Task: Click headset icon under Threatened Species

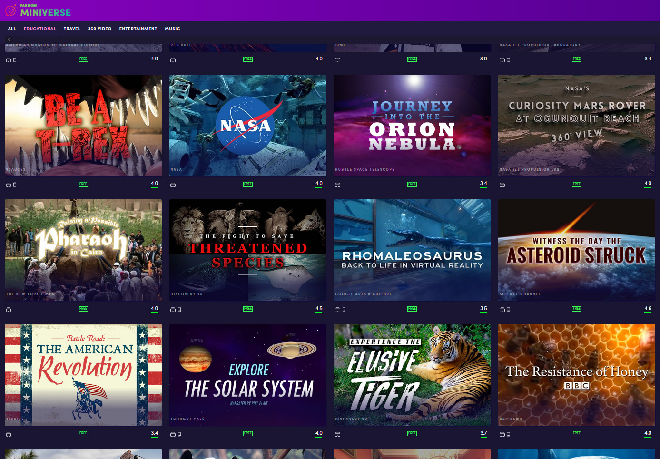Action: (173, 310)
